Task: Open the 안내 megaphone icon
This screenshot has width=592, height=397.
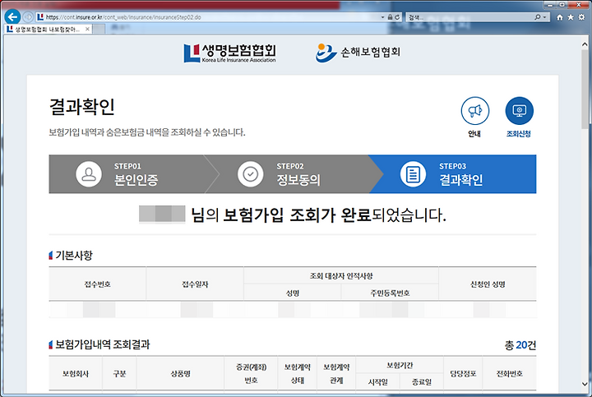Action: point(475,111)
